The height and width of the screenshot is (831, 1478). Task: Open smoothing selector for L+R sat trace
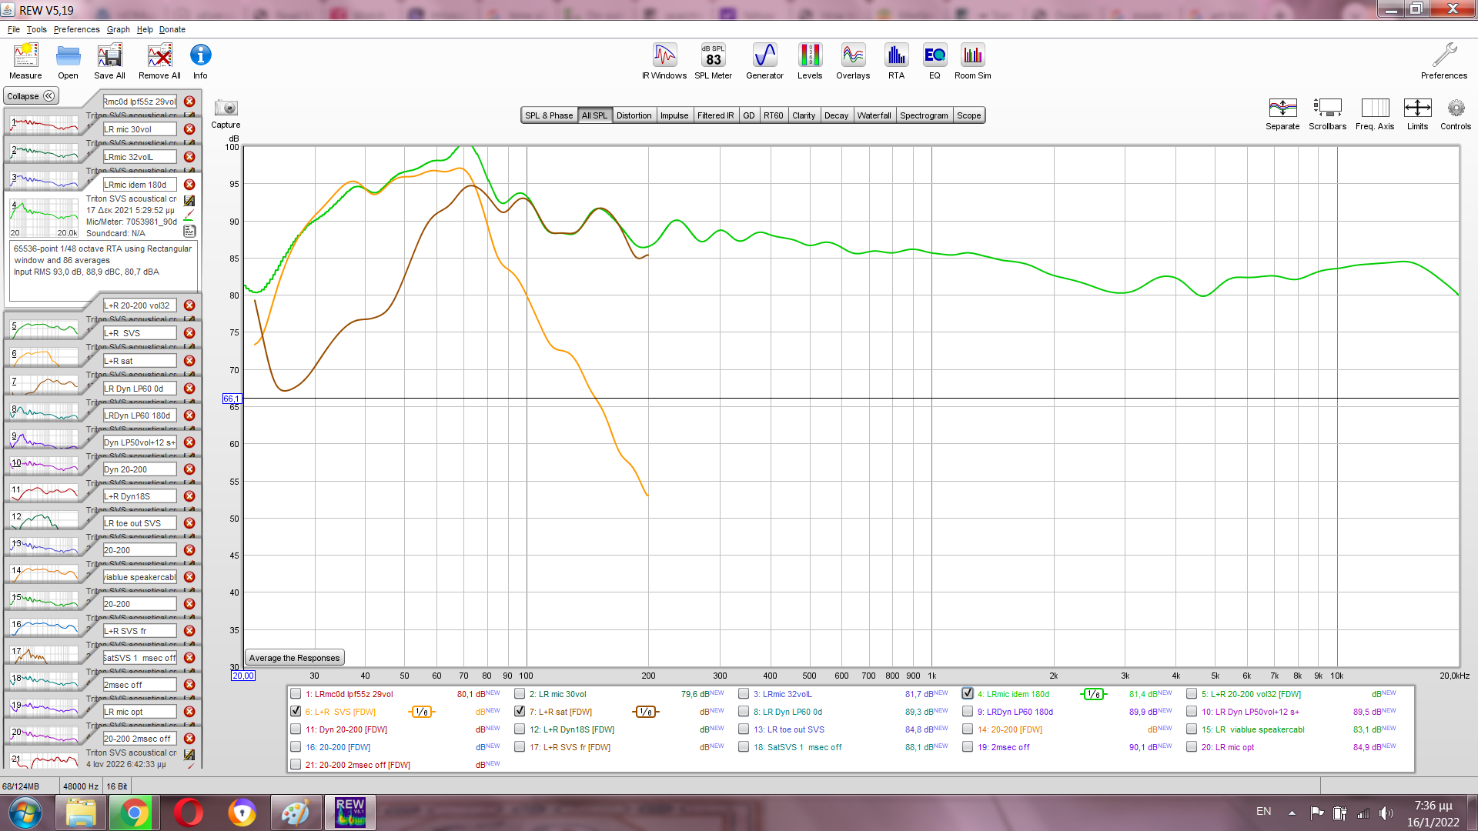click(645, 712)
